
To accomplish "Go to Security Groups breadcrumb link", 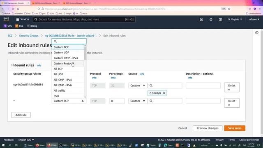I will (29, 36).
